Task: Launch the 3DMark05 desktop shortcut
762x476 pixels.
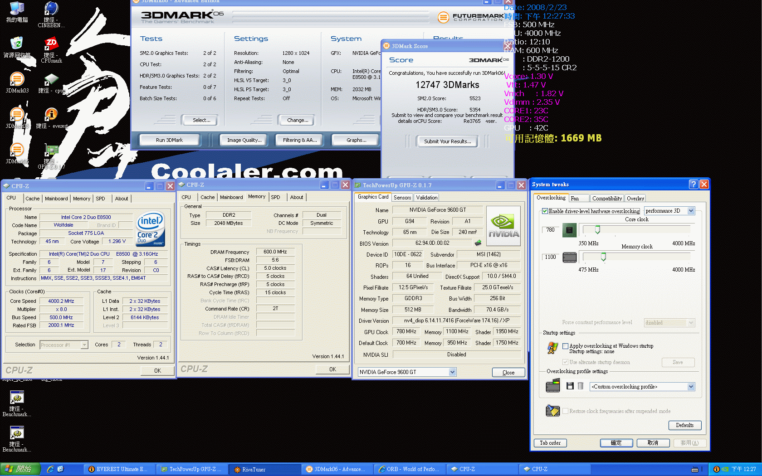Action: 17,118
